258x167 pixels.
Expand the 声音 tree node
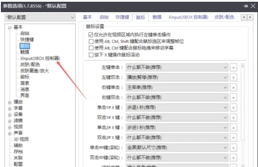click(x=10, y=134)
